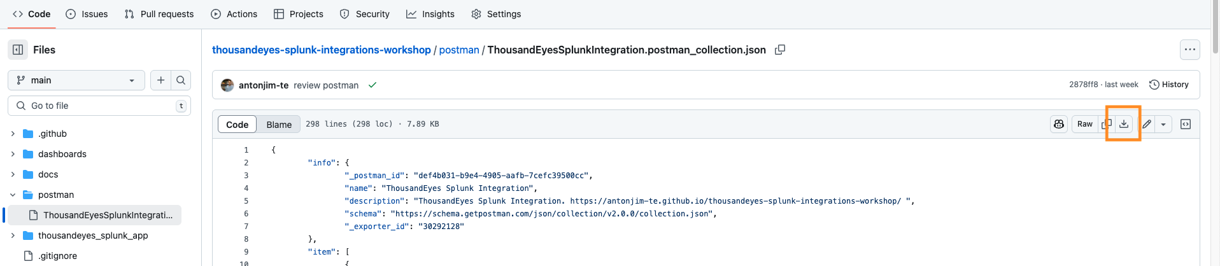Screen dimensions: 1220x266
Task: Open thousandeyes_splunk_app folder in tree
Action: point(93,235)
